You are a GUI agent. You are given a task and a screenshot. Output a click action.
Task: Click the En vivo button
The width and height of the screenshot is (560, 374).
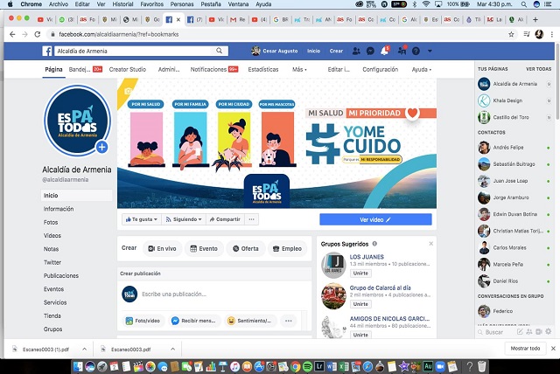(x=162, y=248)
